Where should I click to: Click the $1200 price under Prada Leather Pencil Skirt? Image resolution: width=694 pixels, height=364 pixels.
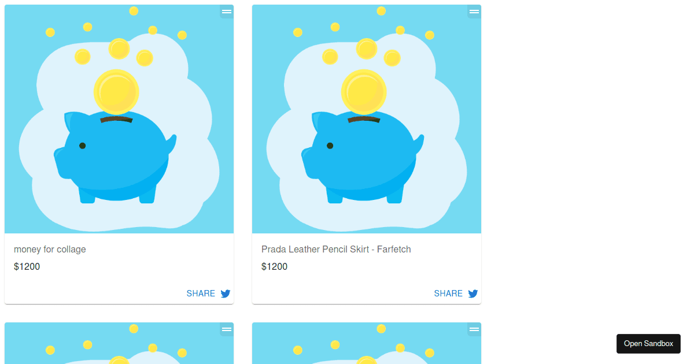point(274,267)
